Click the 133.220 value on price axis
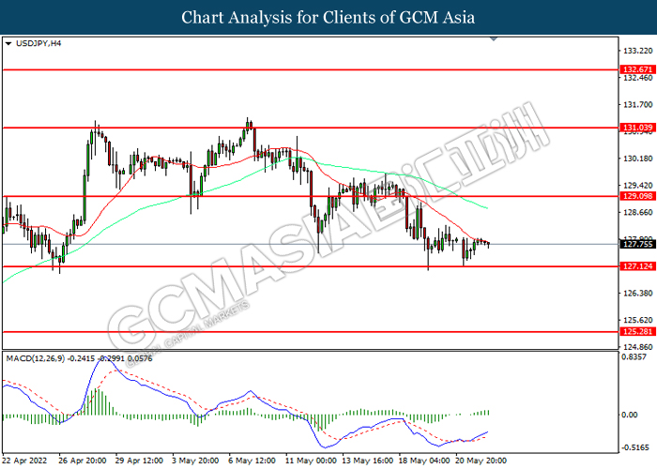657x469 pixels. click(637, 51)
